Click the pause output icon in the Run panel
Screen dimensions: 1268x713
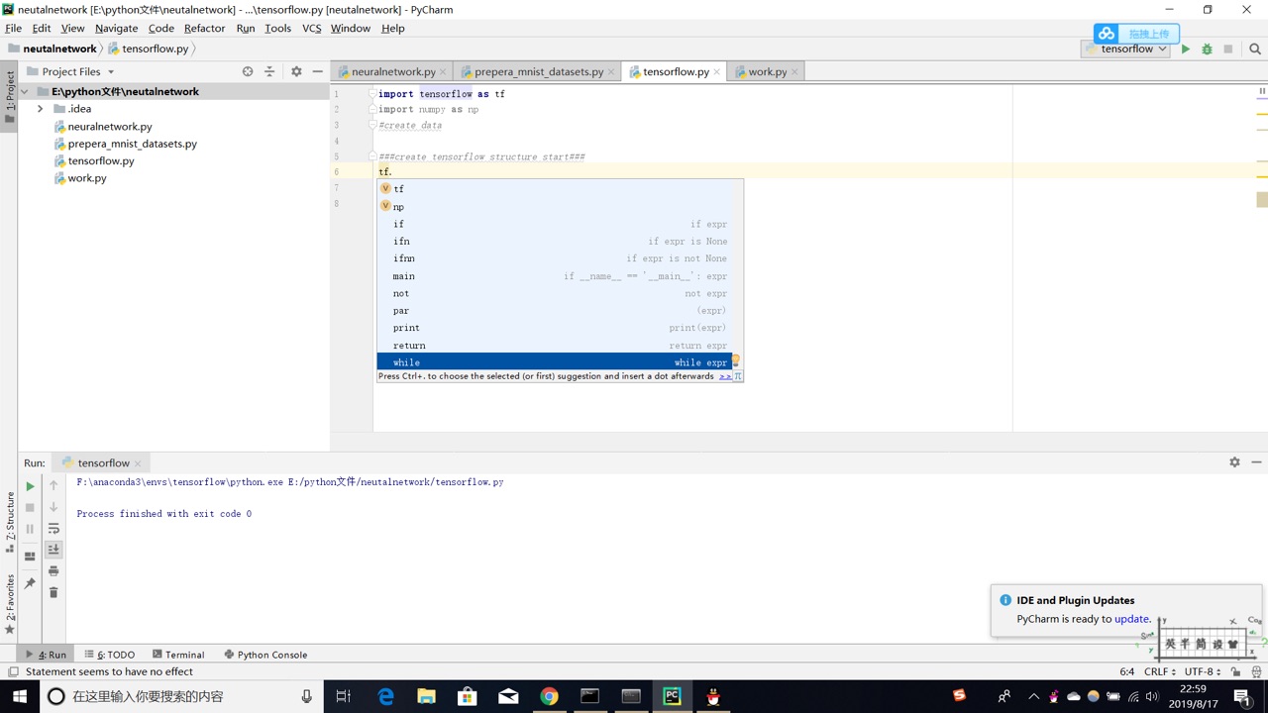(30, 529)
